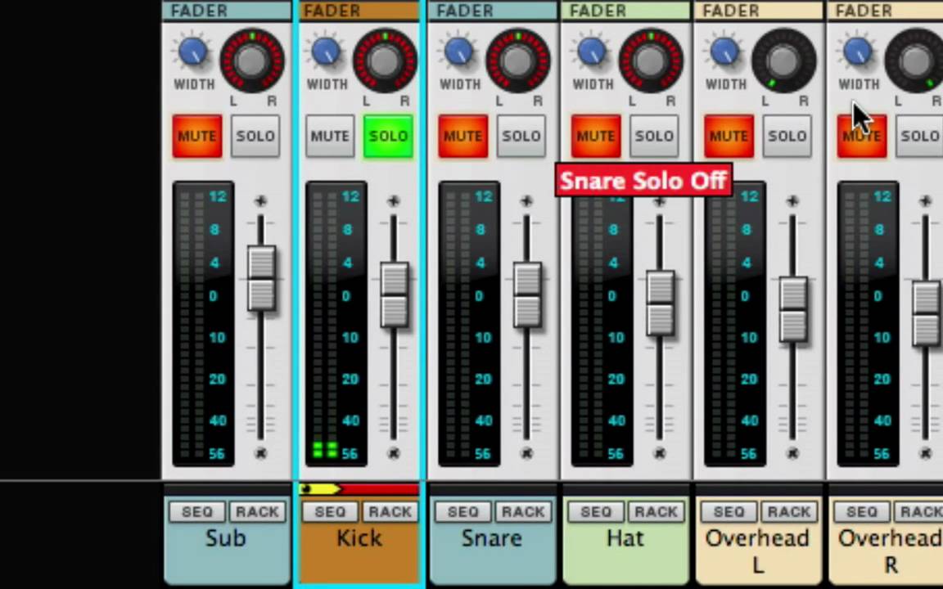Image resolution: width=943 pixels, height=589 pixels.
Task: Select the Hat channel name label
Action: coord(625,538)
